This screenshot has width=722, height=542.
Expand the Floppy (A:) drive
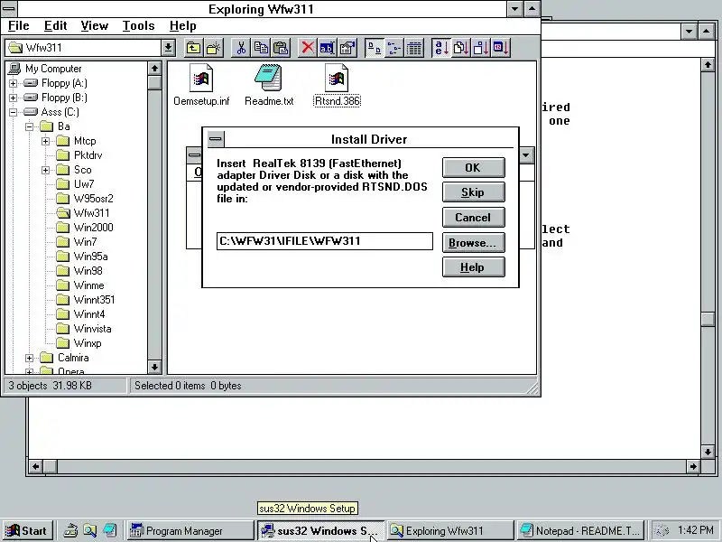(13, 83)
